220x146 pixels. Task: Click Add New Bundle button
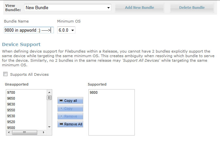point(139,8)
